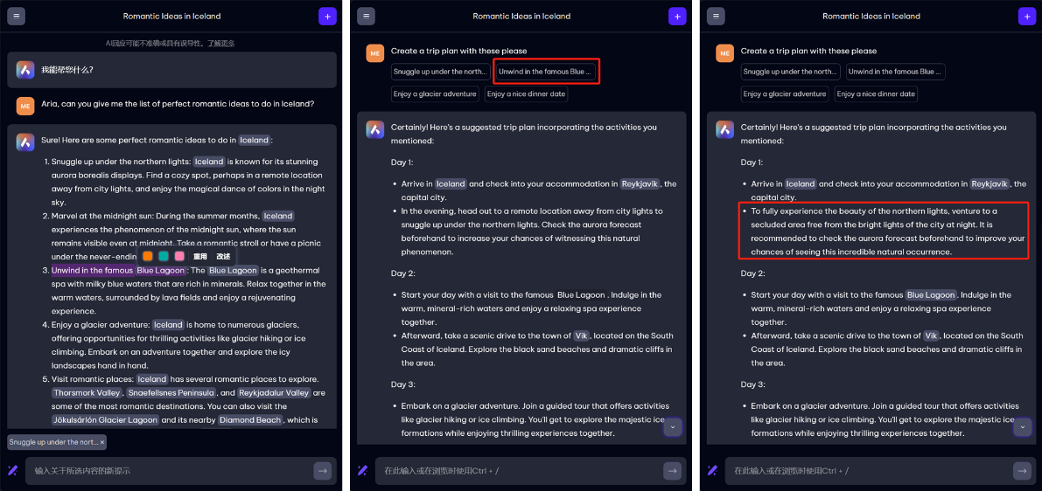Remove the 'Snuggle up under the nort...' chip
The height and width of the screenshot is (491, 1042).
click(x=101, y=443)
